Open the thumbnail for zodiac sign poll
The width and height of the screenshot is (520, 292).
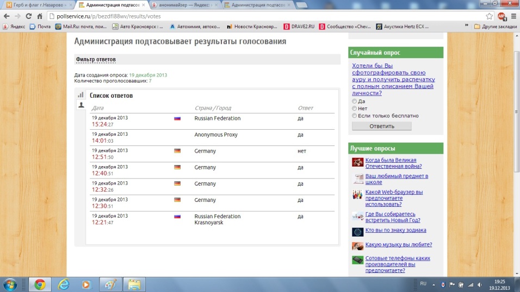357,232
